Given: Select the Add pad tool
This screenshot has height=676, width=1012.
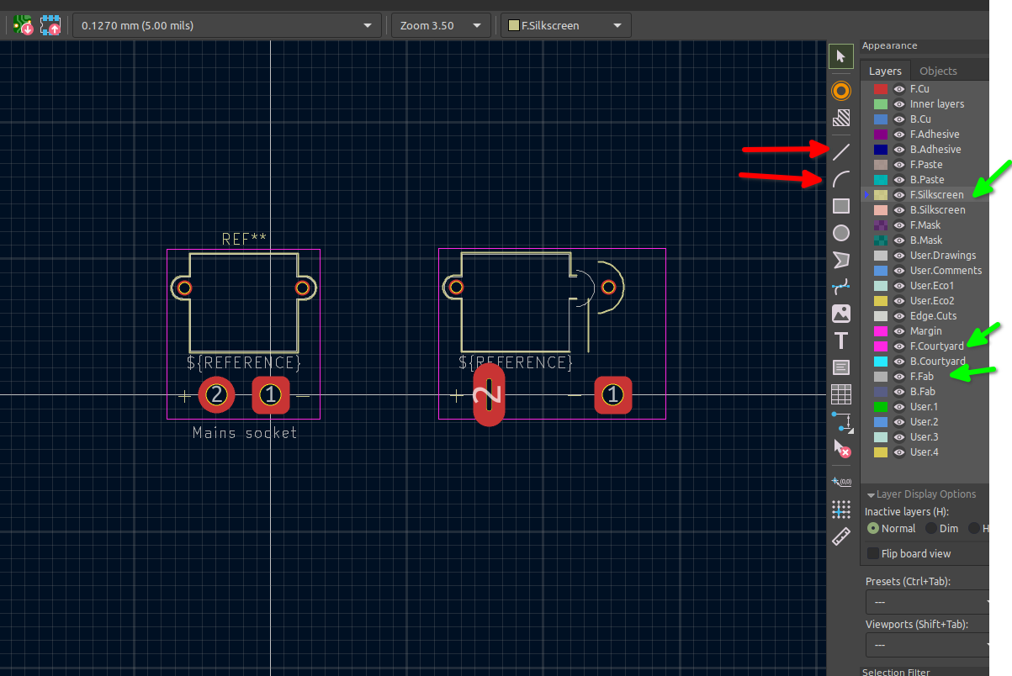Looking at the screenshot, I should pyautogui.click(x=840, y=91).
